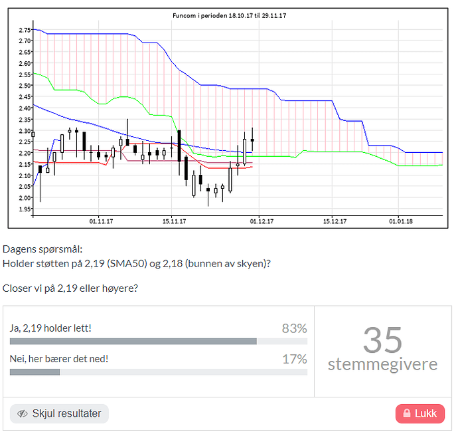
Task: Click the 83% percentage label
Action: point(294,328)
